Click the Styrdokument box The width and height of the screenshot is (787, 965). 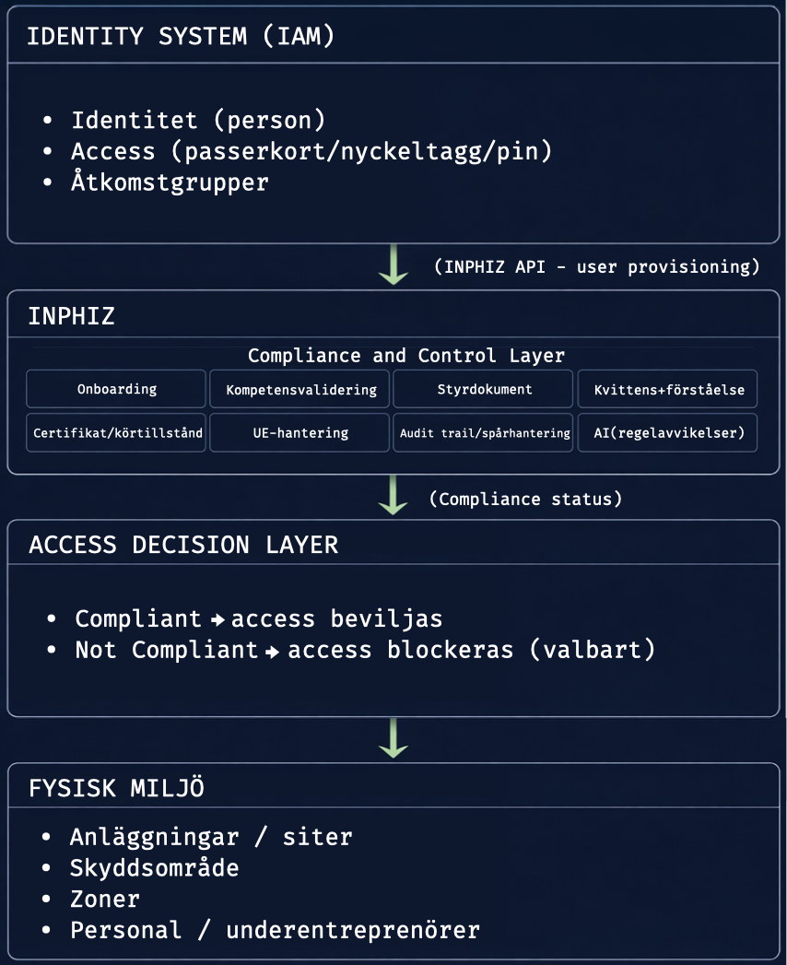pyautogui.click(x=484, y=389)
